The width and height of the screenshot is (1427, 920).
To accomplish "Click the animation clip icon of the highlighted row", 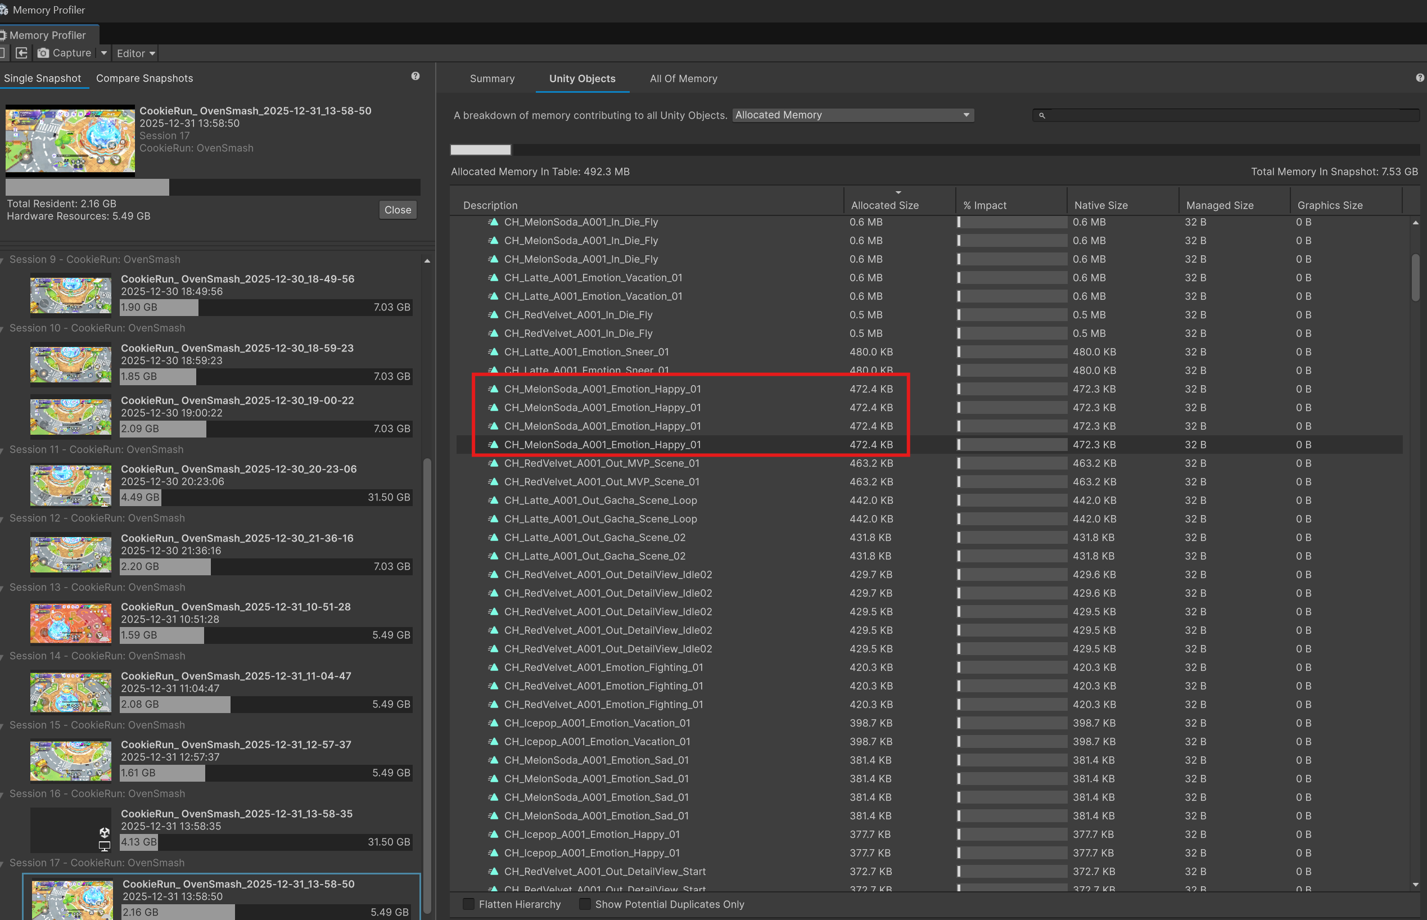I will tap(494, 444).
